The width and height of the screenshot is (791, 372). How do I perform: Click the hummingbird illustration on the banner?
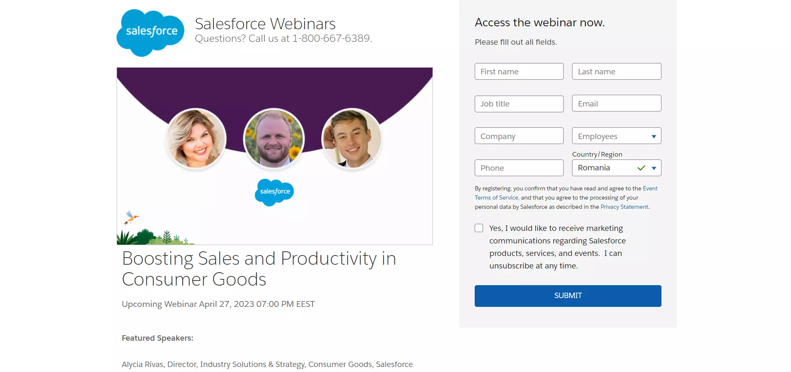point(131,218)
